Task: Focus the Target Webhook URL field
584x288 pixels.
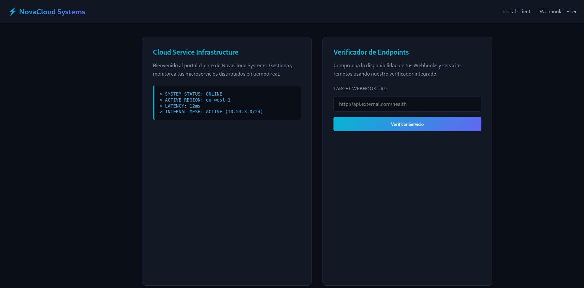Action: click(407, 104)
